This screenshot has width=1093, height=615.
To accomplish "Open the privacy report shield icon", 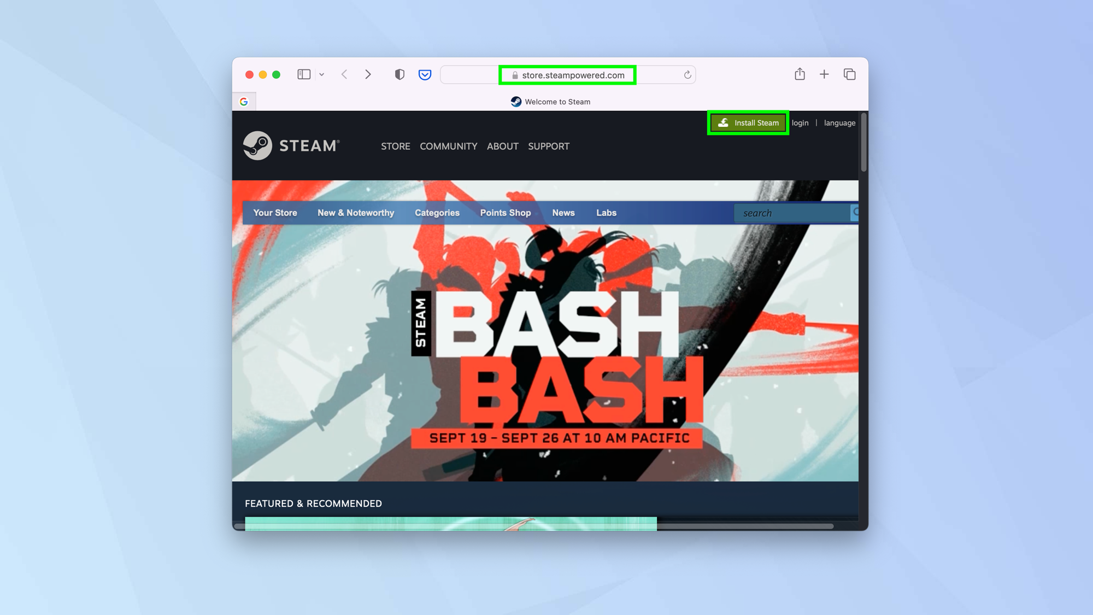I will [x=399, y=74].
